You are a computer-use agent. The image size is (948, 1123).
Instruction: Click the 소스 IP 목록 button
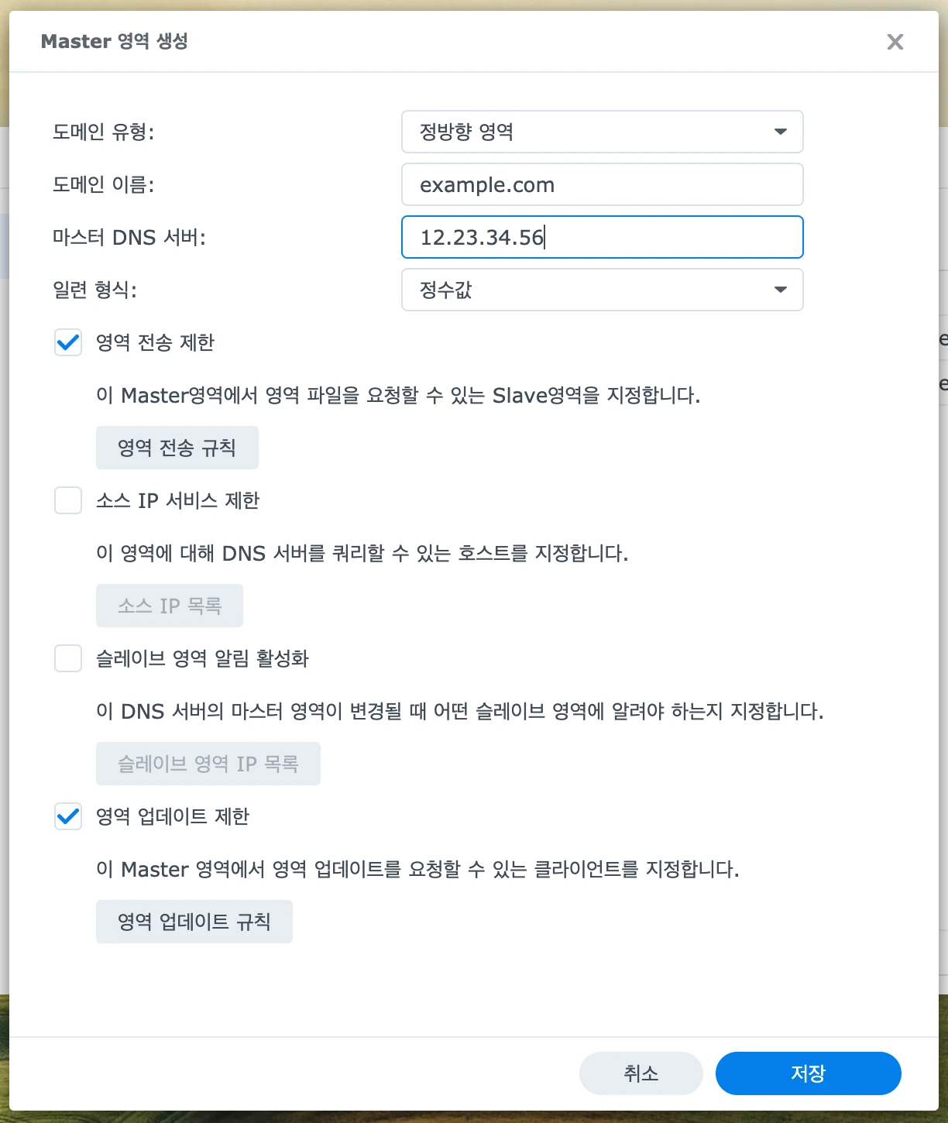pyautogui.click(x=170, y=606)
